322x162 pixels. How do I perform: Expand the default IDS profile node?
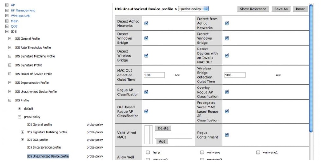[x=19, y=109]
